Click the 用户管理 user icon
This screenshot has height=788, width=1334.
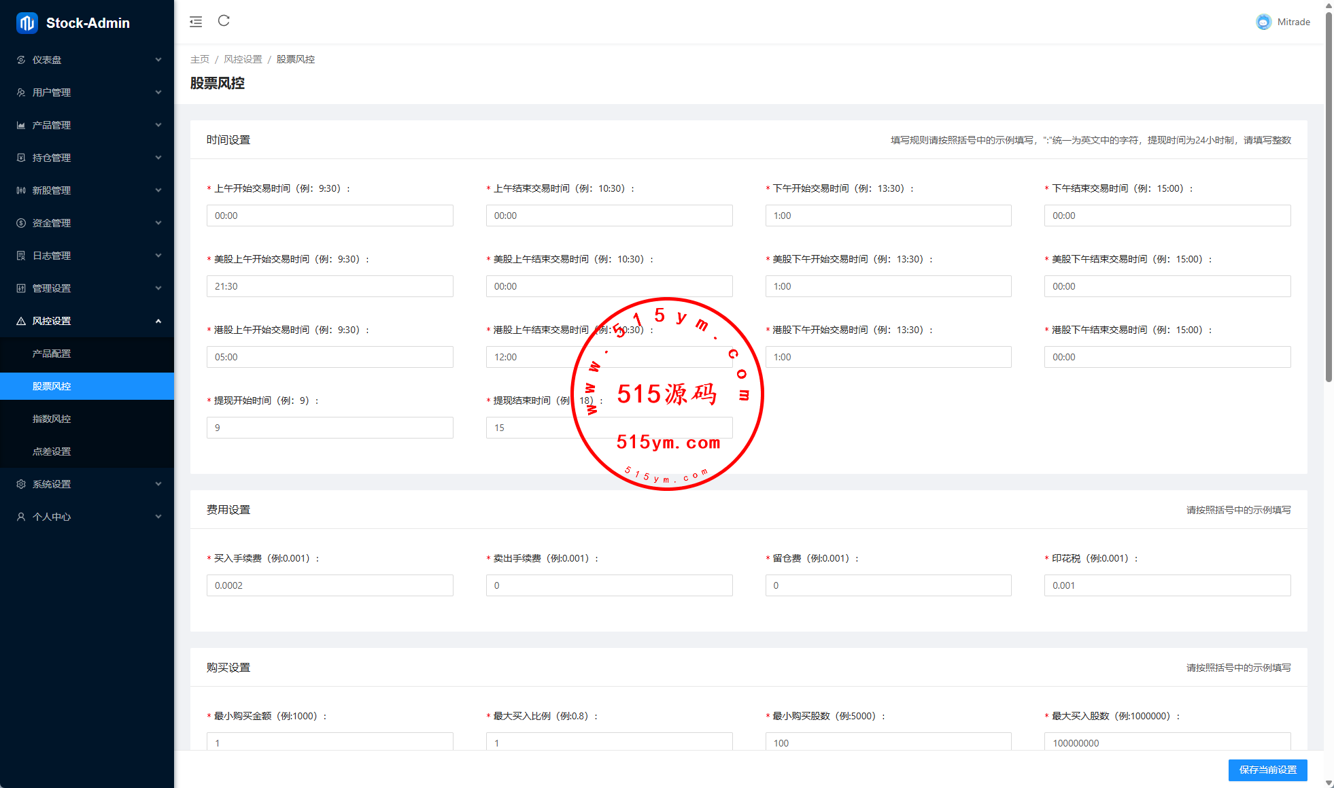click(21, 92)
